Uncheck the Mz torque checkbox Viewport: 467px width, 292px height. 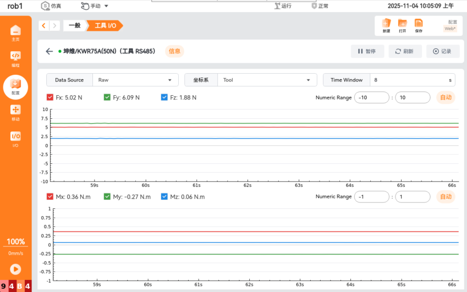tap(164, 197)
